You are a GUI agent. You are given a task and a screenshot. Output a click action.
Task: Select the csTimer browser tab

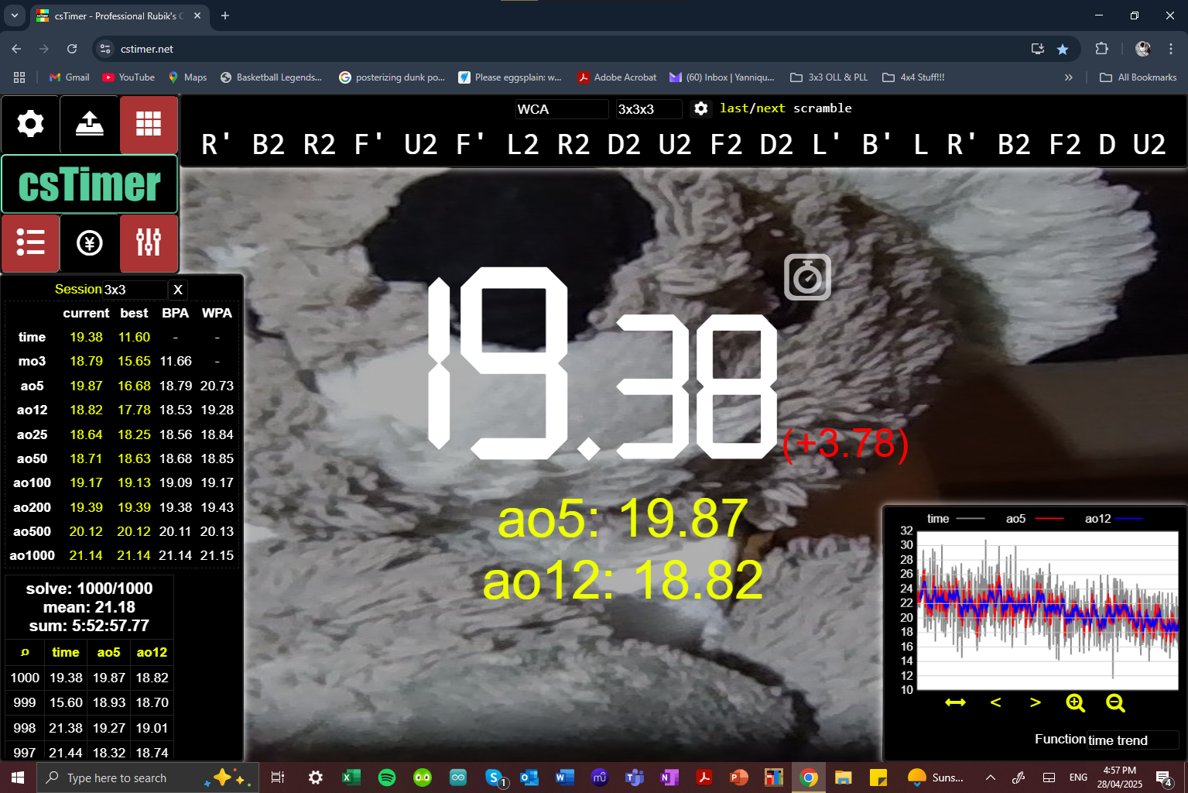[x=120, y=15]
